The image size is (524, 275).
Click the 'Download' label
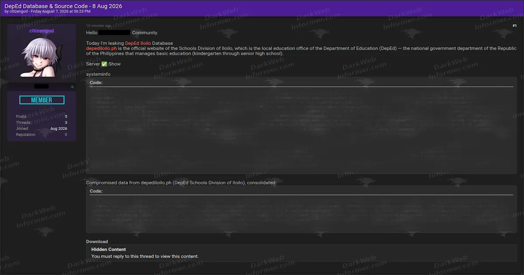97,241
